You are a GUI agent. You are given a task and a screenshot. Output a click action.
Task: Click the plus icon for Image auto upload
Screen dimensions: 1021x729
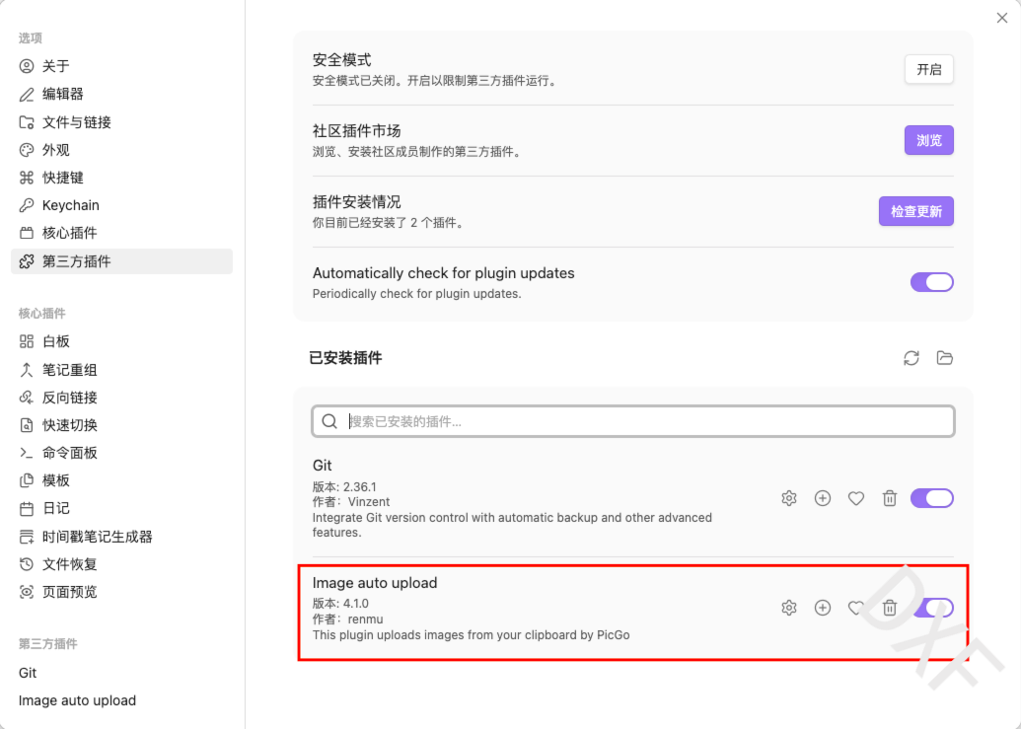[823, 608]
